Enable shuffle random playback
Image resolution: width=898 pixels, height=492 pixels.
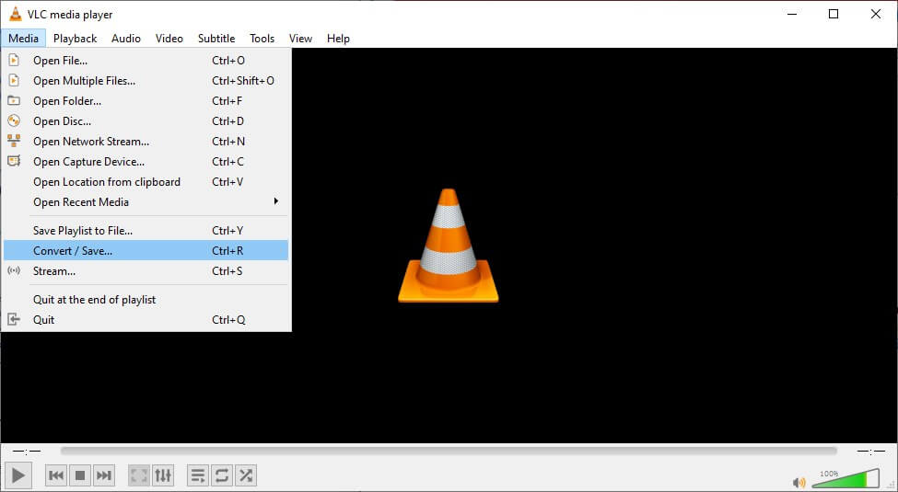[246, 475]
